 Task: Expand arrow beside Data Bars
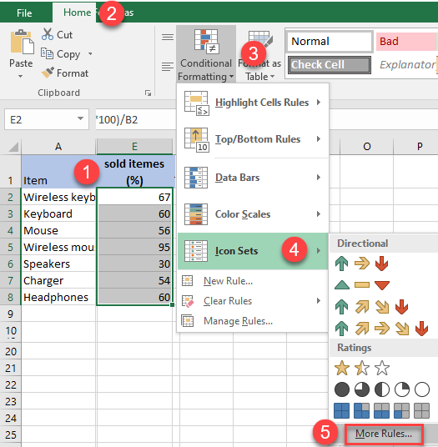pyautogui.click(x=319, y=178)
